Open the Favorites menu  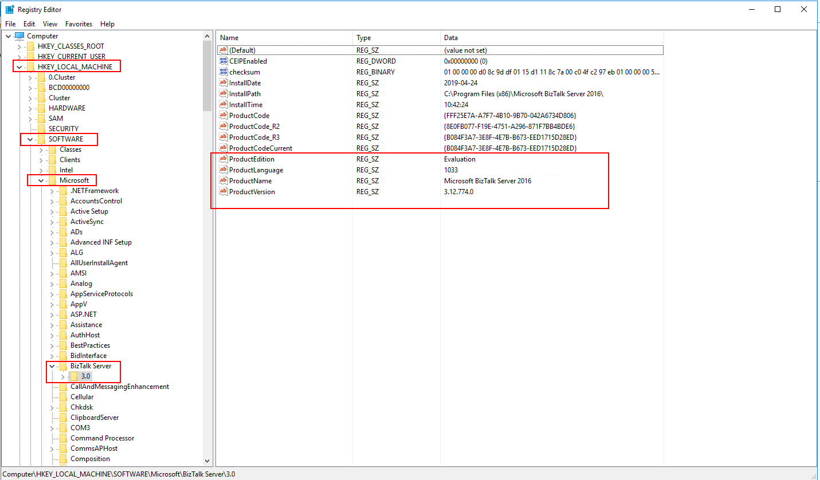[x=79, y=24]
